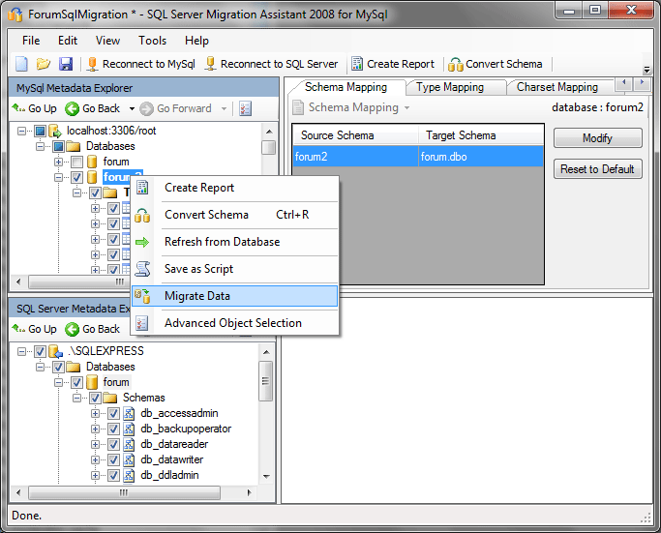Click the New Project toolbar icon
The image size is (661, 533).
tap(22, 64)
